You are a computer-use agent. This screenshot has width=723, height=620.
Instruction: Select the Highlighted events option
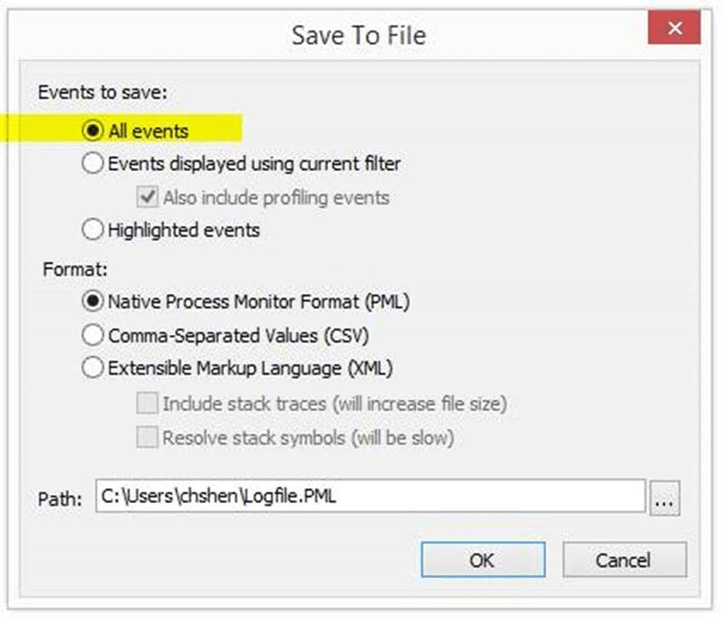pos(92,229)
